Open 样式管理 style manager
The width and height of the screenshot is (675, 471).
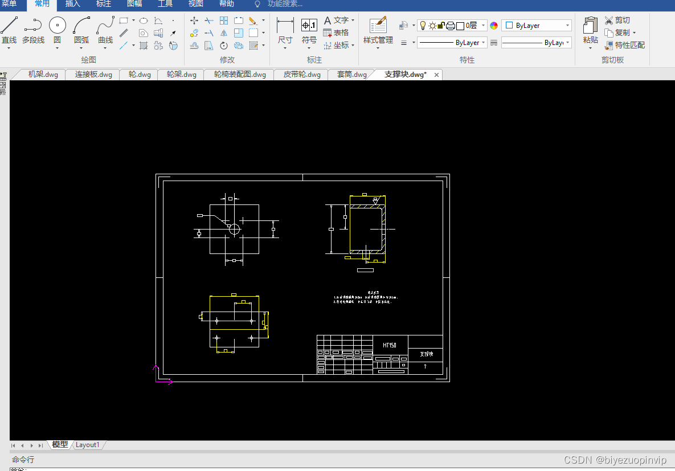coord(378,30)
